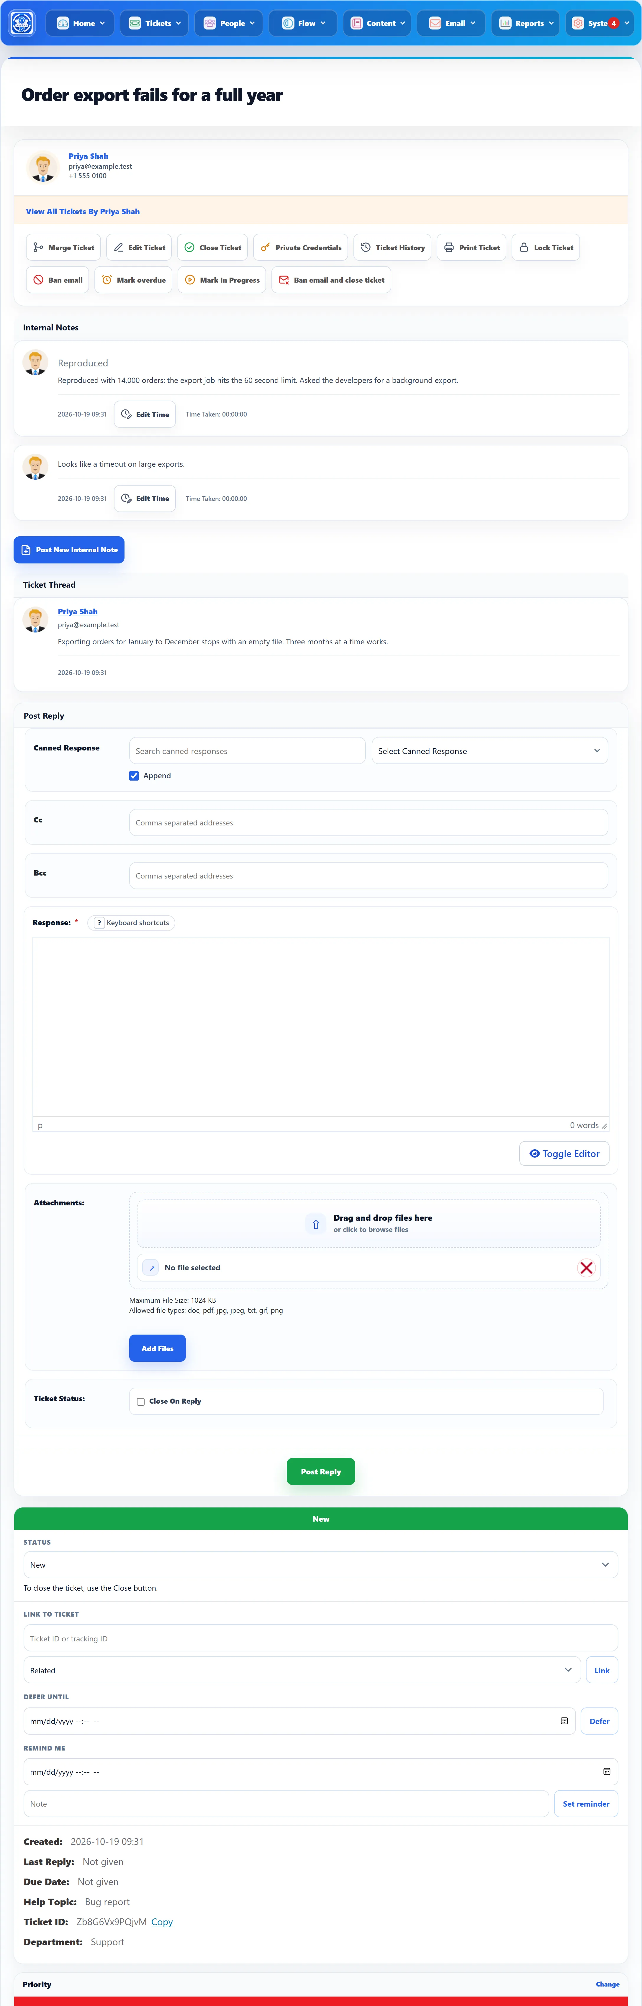Click the Private Credentials key icon
Image resolution: width=642 pixels, height=2006 pixels.
(x=266, y=248)
